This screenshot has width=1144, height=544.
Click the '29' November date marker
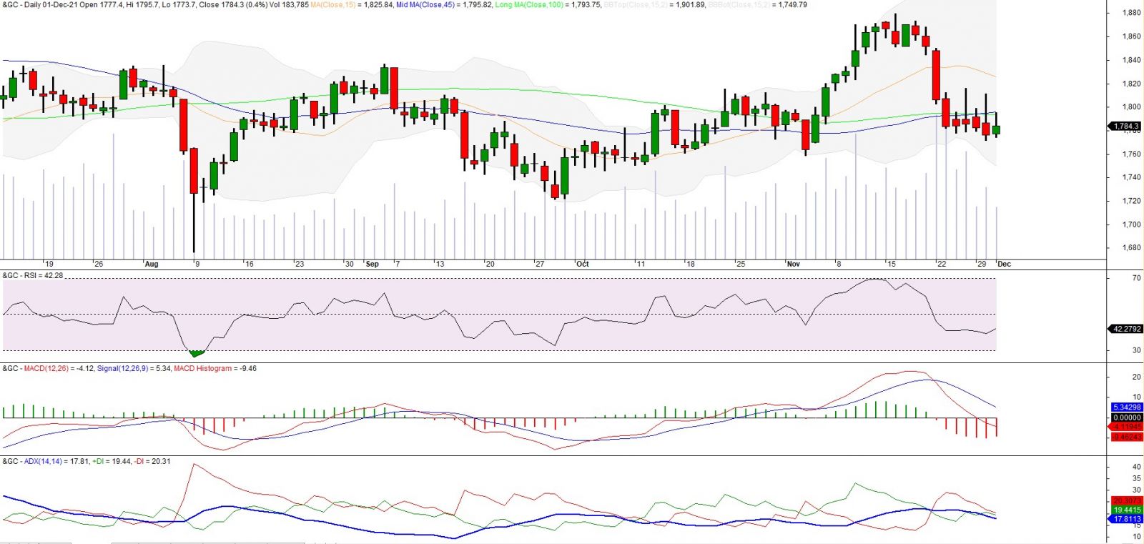point(982,264)
